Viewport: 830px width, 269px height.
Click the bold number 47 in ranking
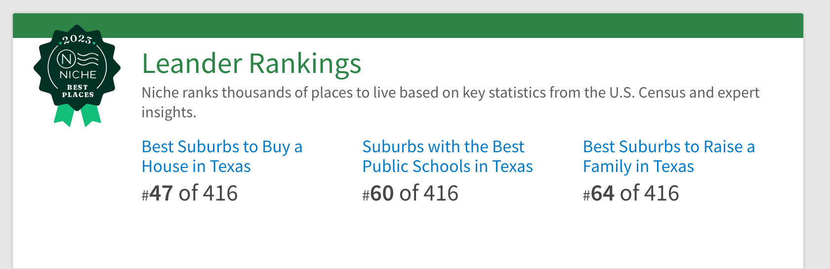click(161, 193)
